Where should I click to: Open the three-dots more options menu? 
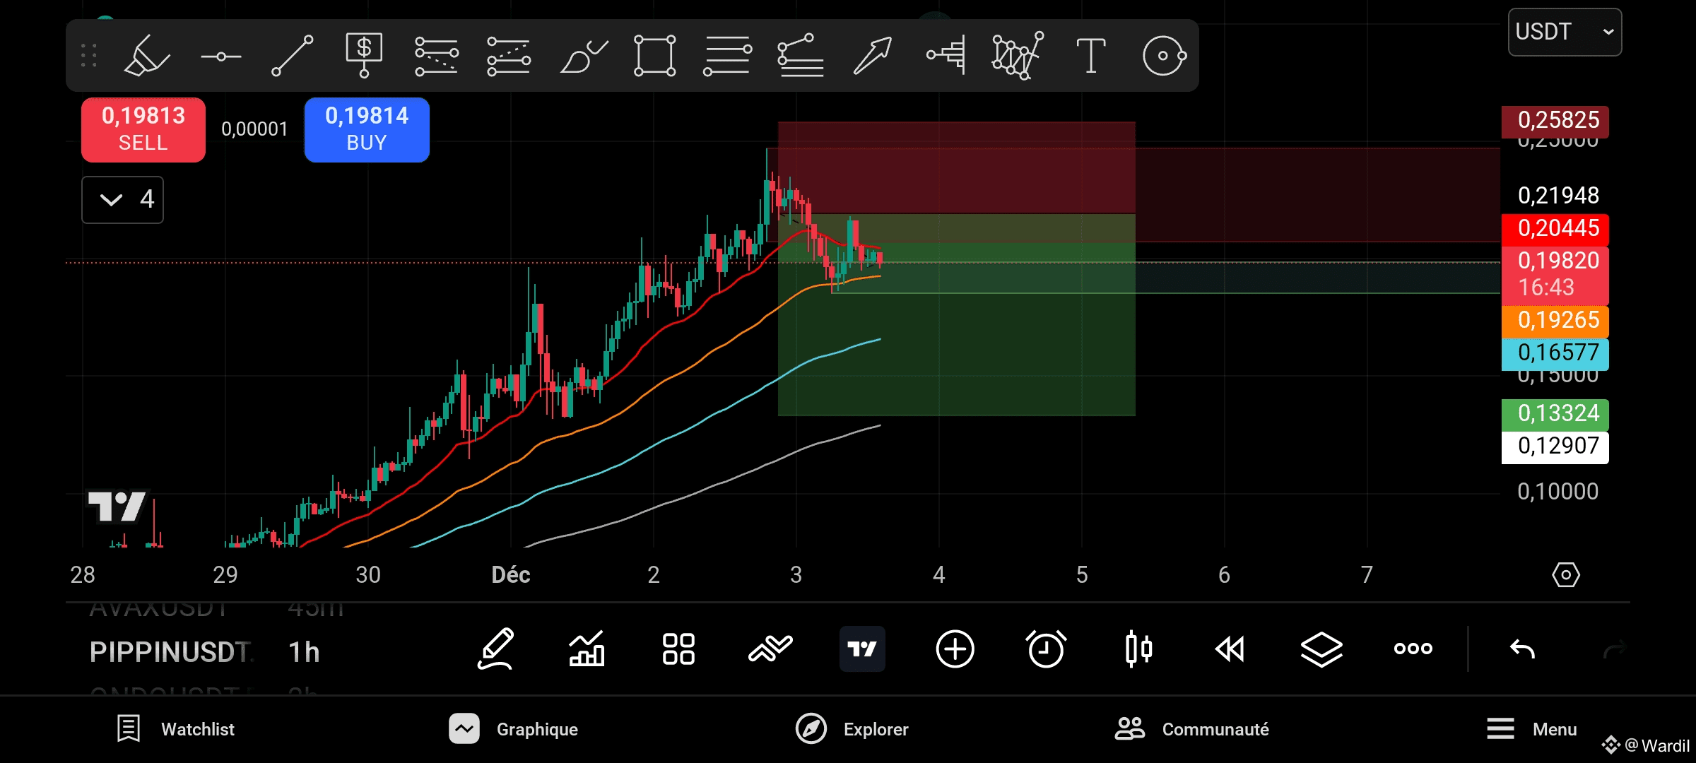click(1413, 649)
